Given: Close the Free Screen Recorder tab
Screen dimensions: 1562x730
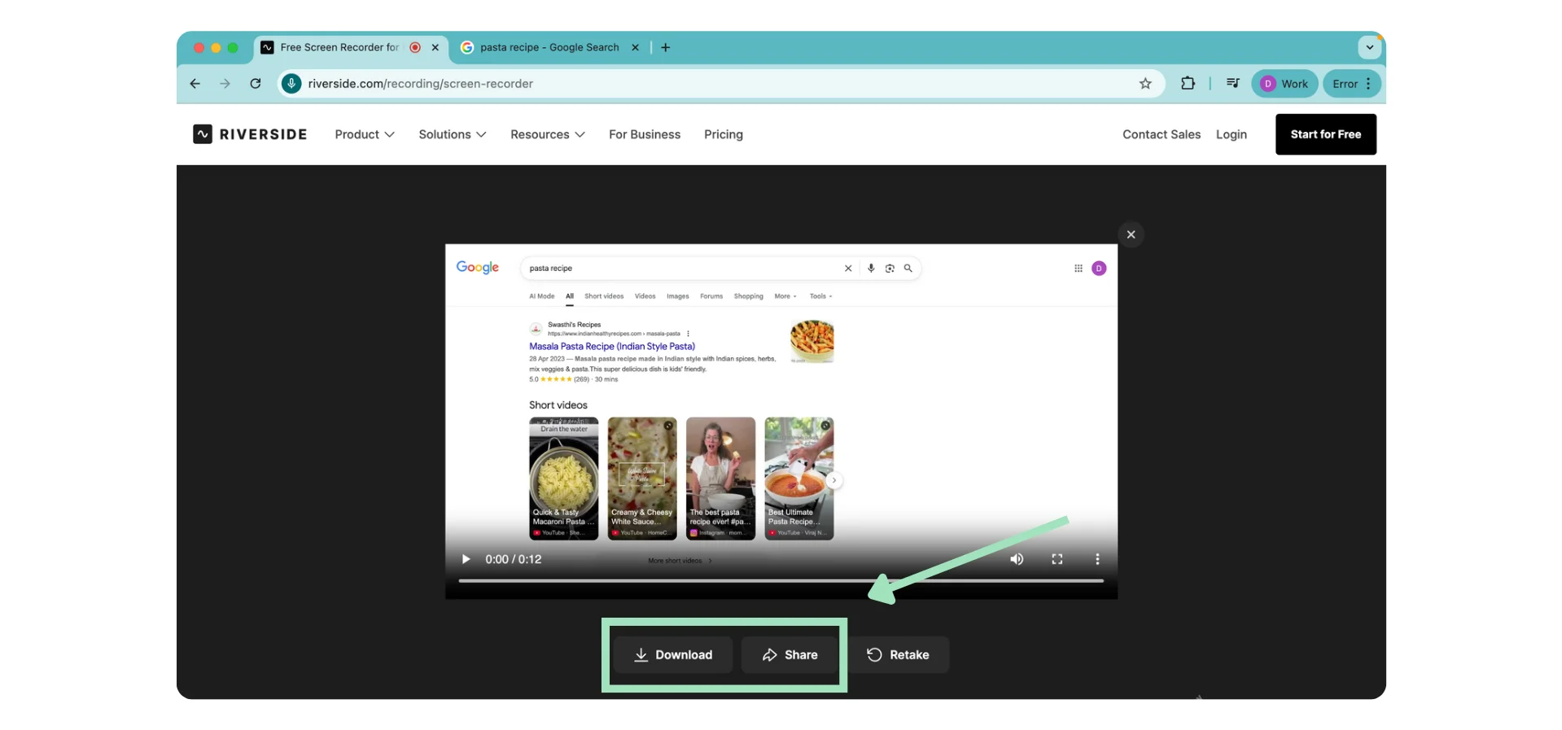Looking at the screenshot, I should (435, 47).
